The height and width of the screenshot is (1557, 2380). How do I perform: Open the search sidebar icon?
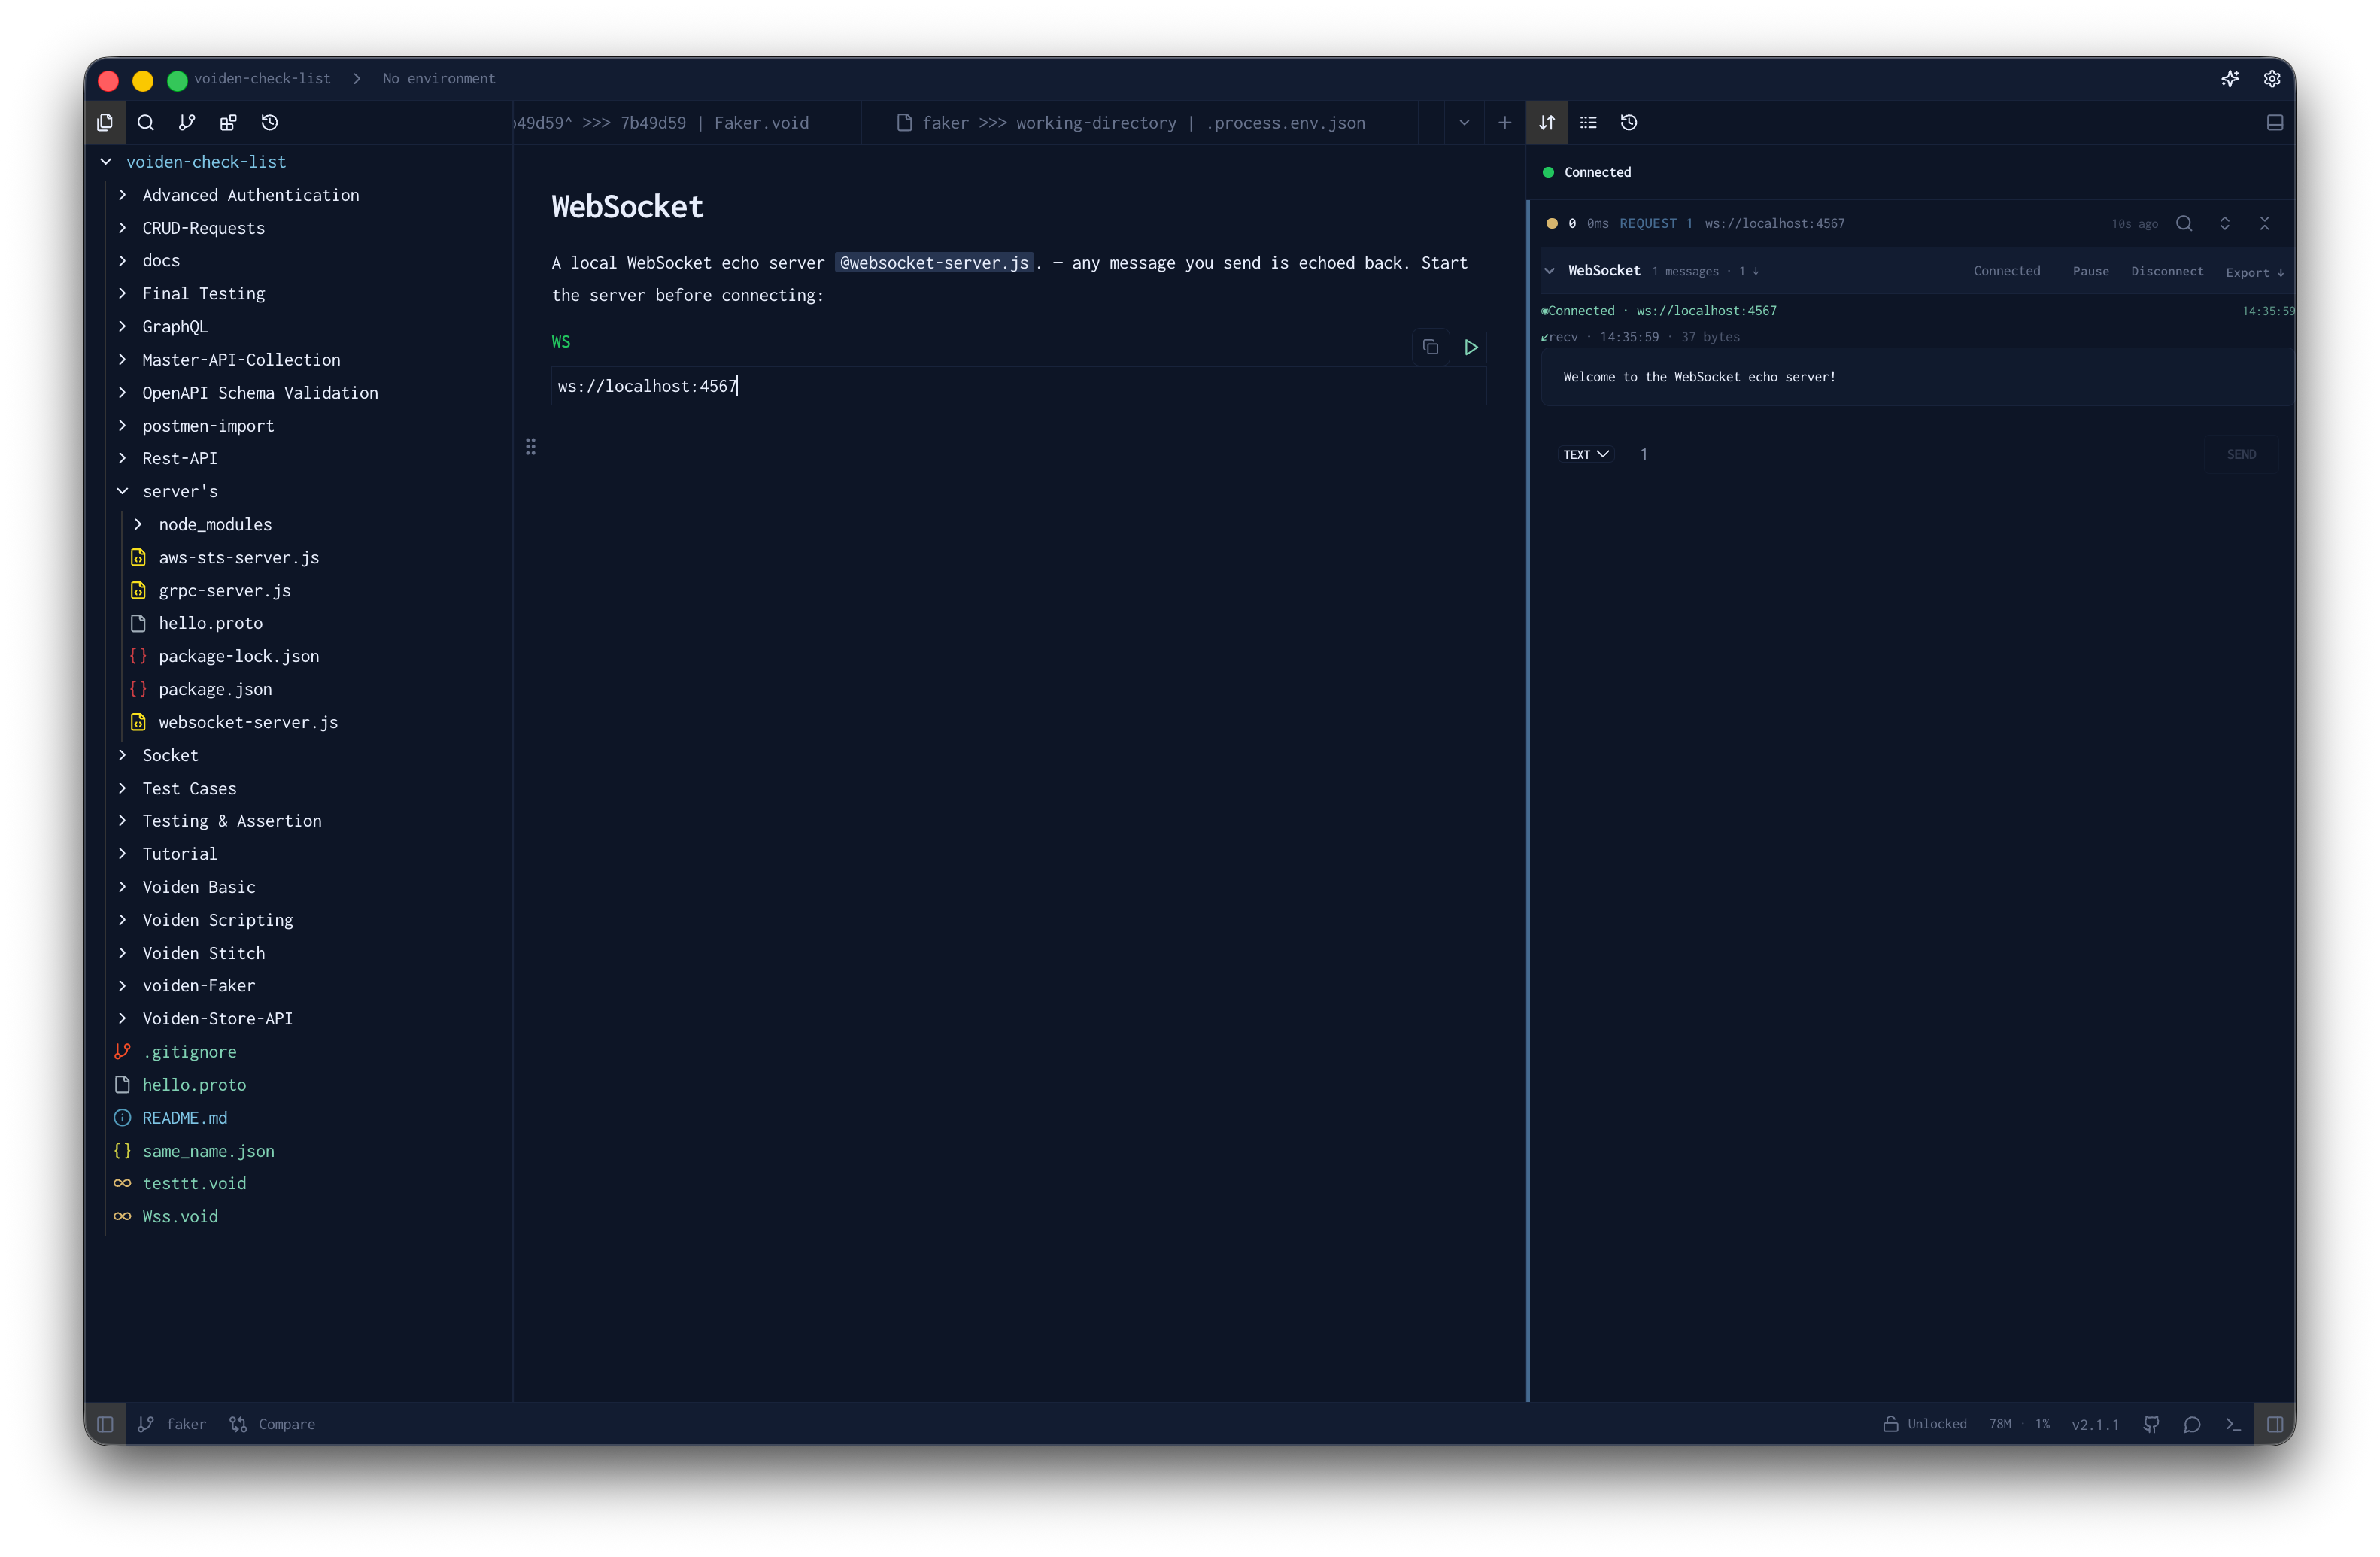tap(146, 122)
